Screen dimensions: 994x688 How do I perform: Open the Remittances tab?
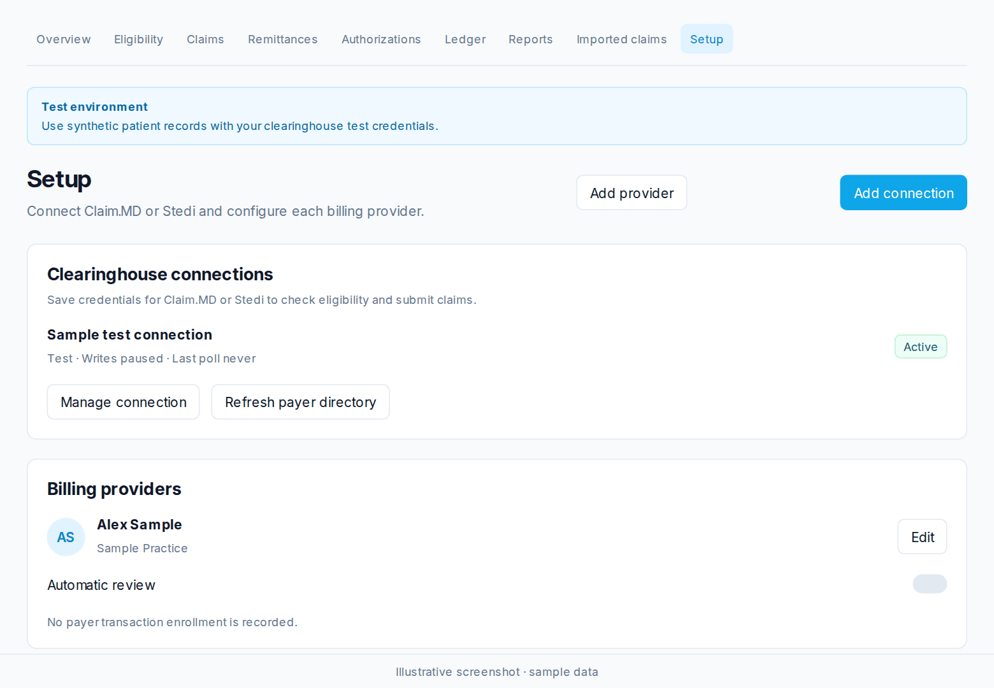pyautogui.click(x=283, y=39)
